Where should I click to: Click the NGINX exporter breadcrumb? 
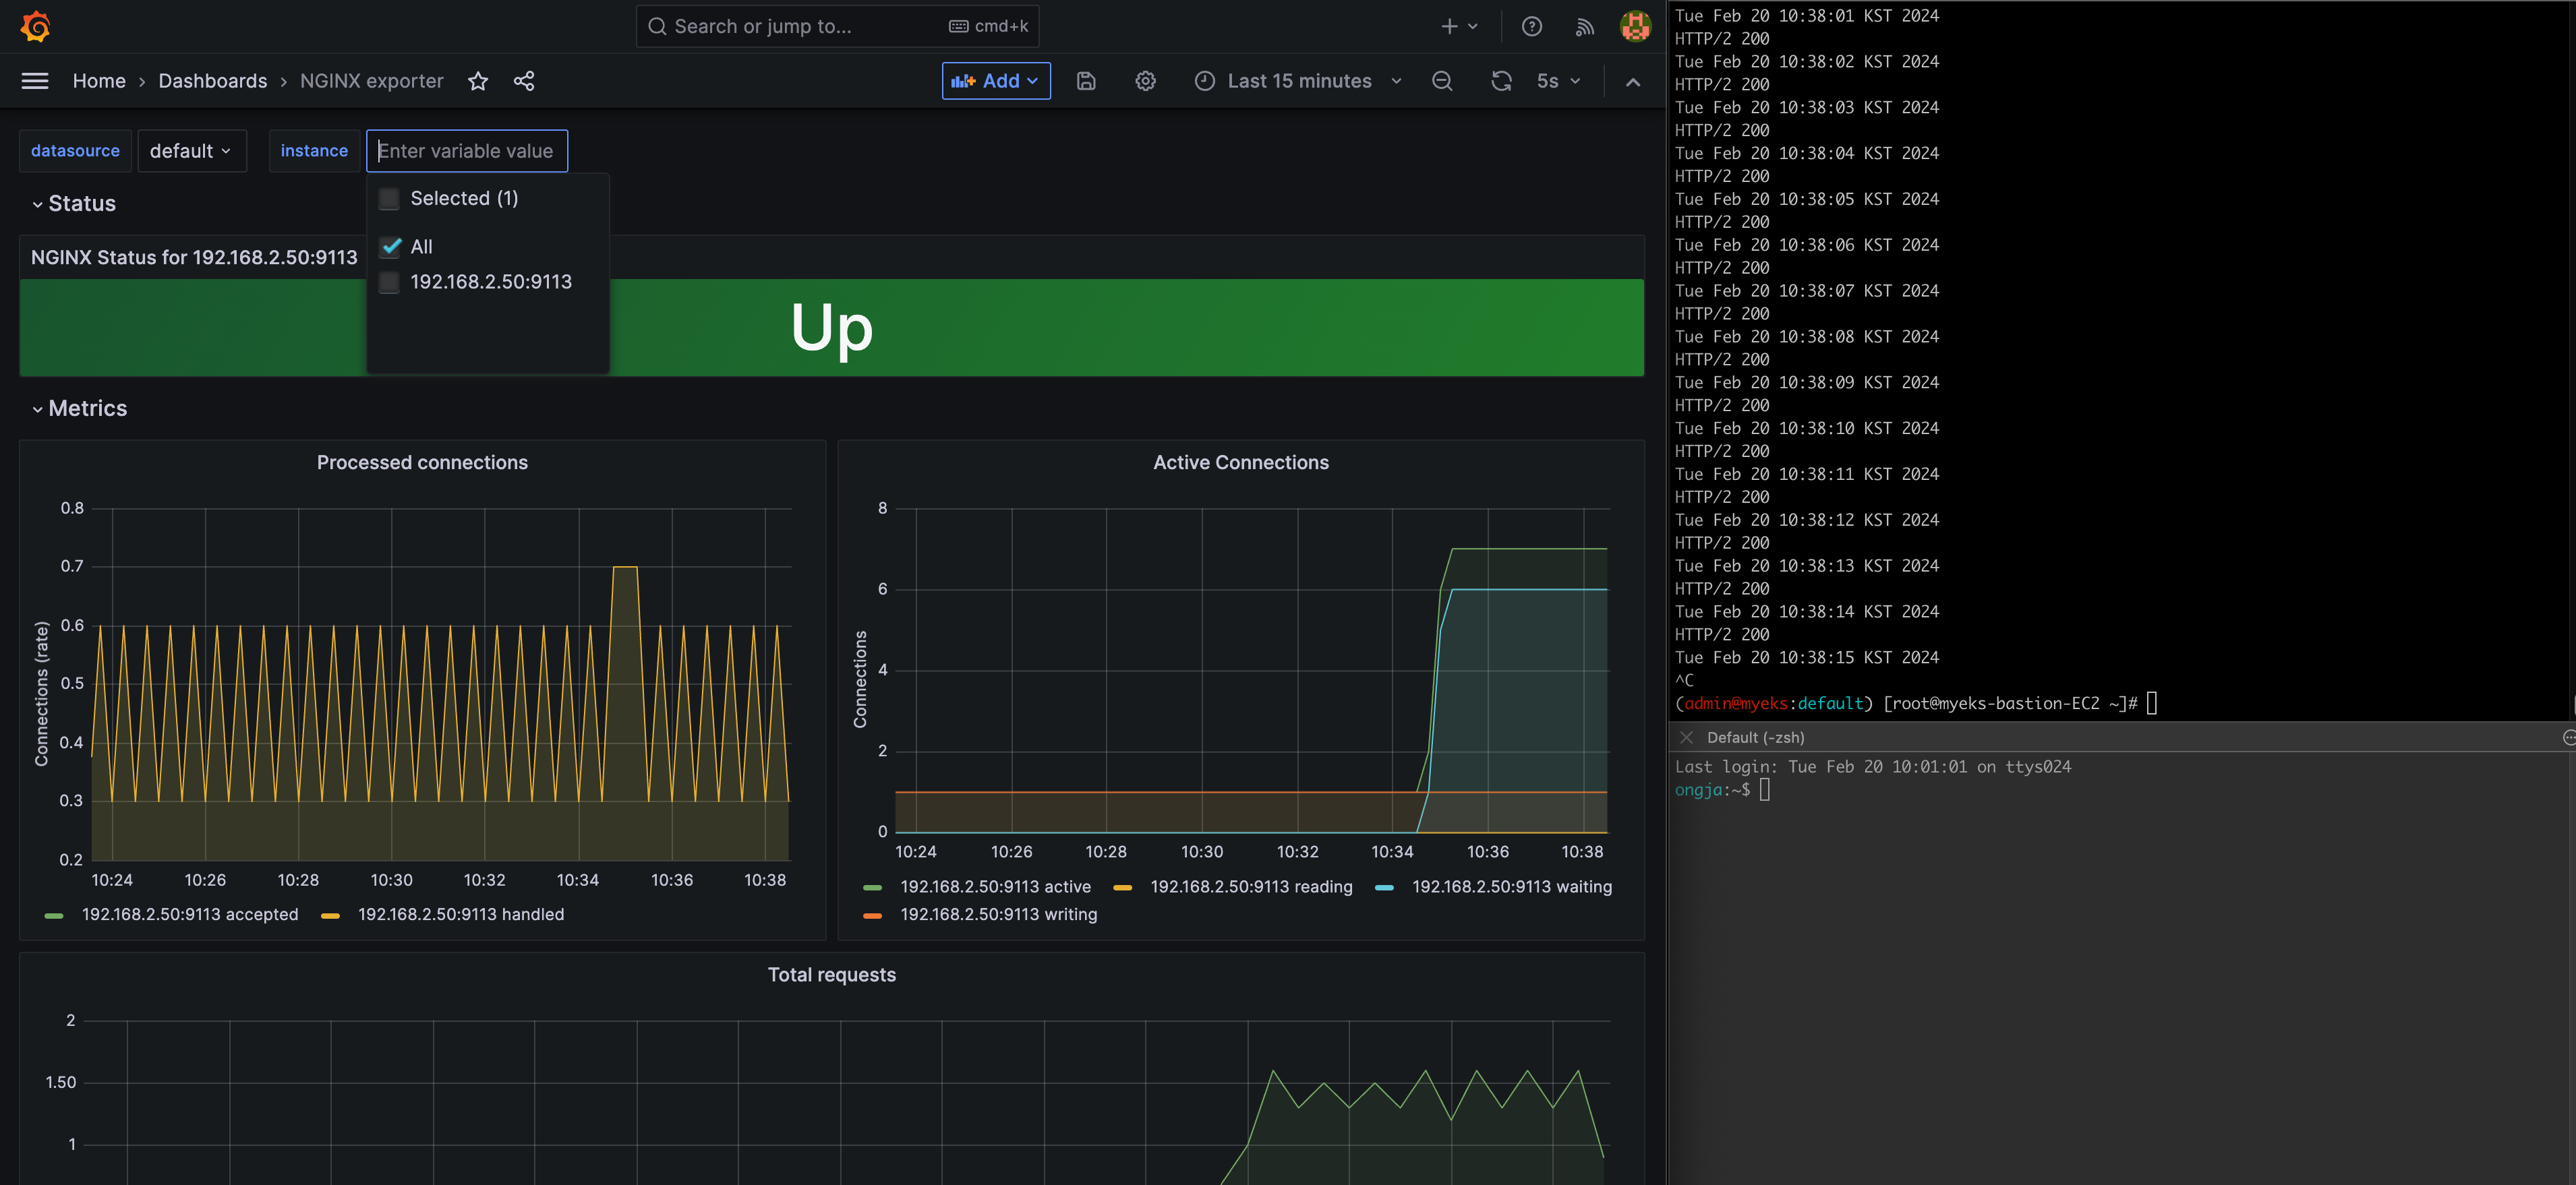[x=371, y=81]
